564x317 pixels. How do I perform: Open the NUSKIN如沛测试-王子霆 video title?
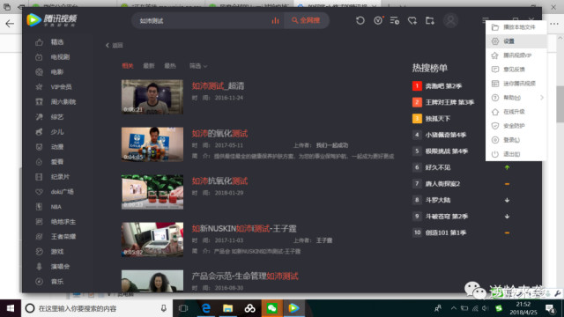[x=244, y=229]
